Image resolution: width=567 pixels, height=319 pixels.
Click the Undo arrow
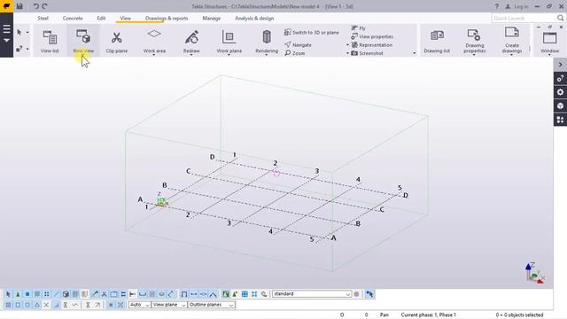[35, 6]
